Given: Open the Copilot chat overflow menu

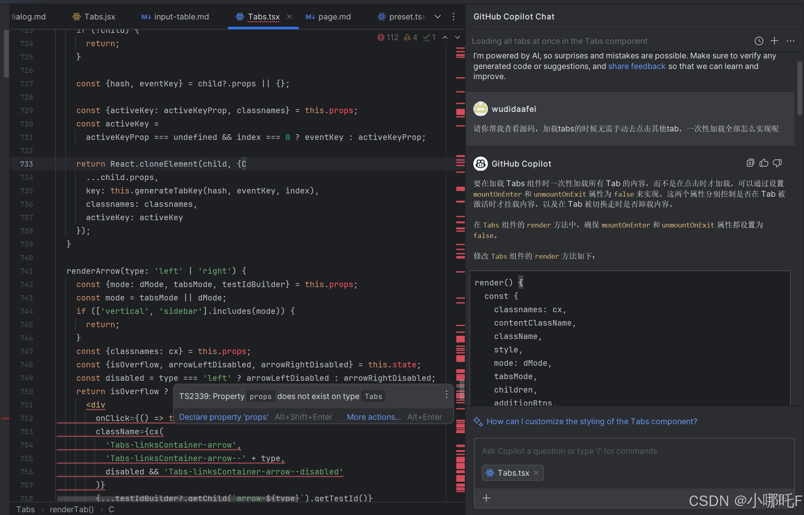Looking at the screenshot, I should click(790, 41).
